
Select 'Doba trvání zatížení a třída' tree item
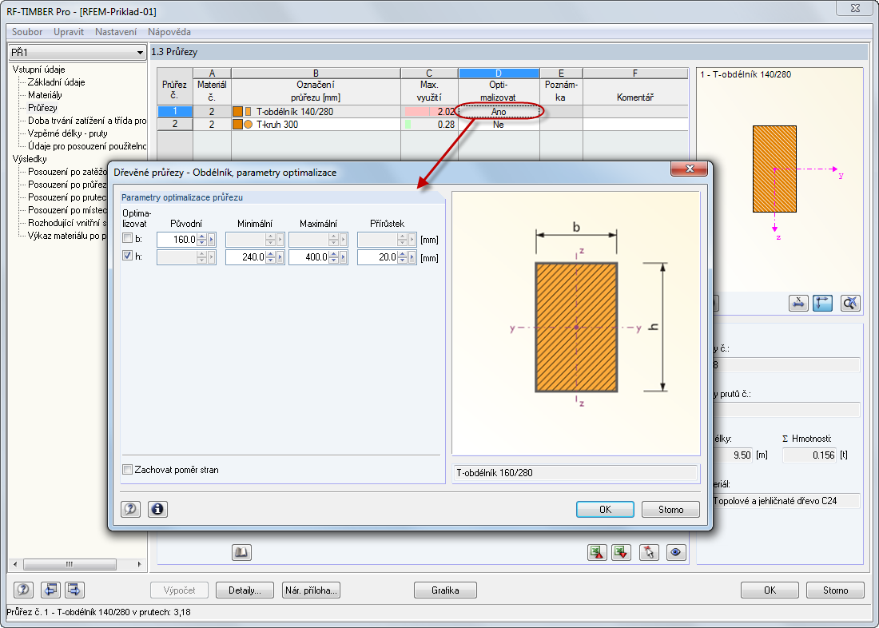pos(87,121)
